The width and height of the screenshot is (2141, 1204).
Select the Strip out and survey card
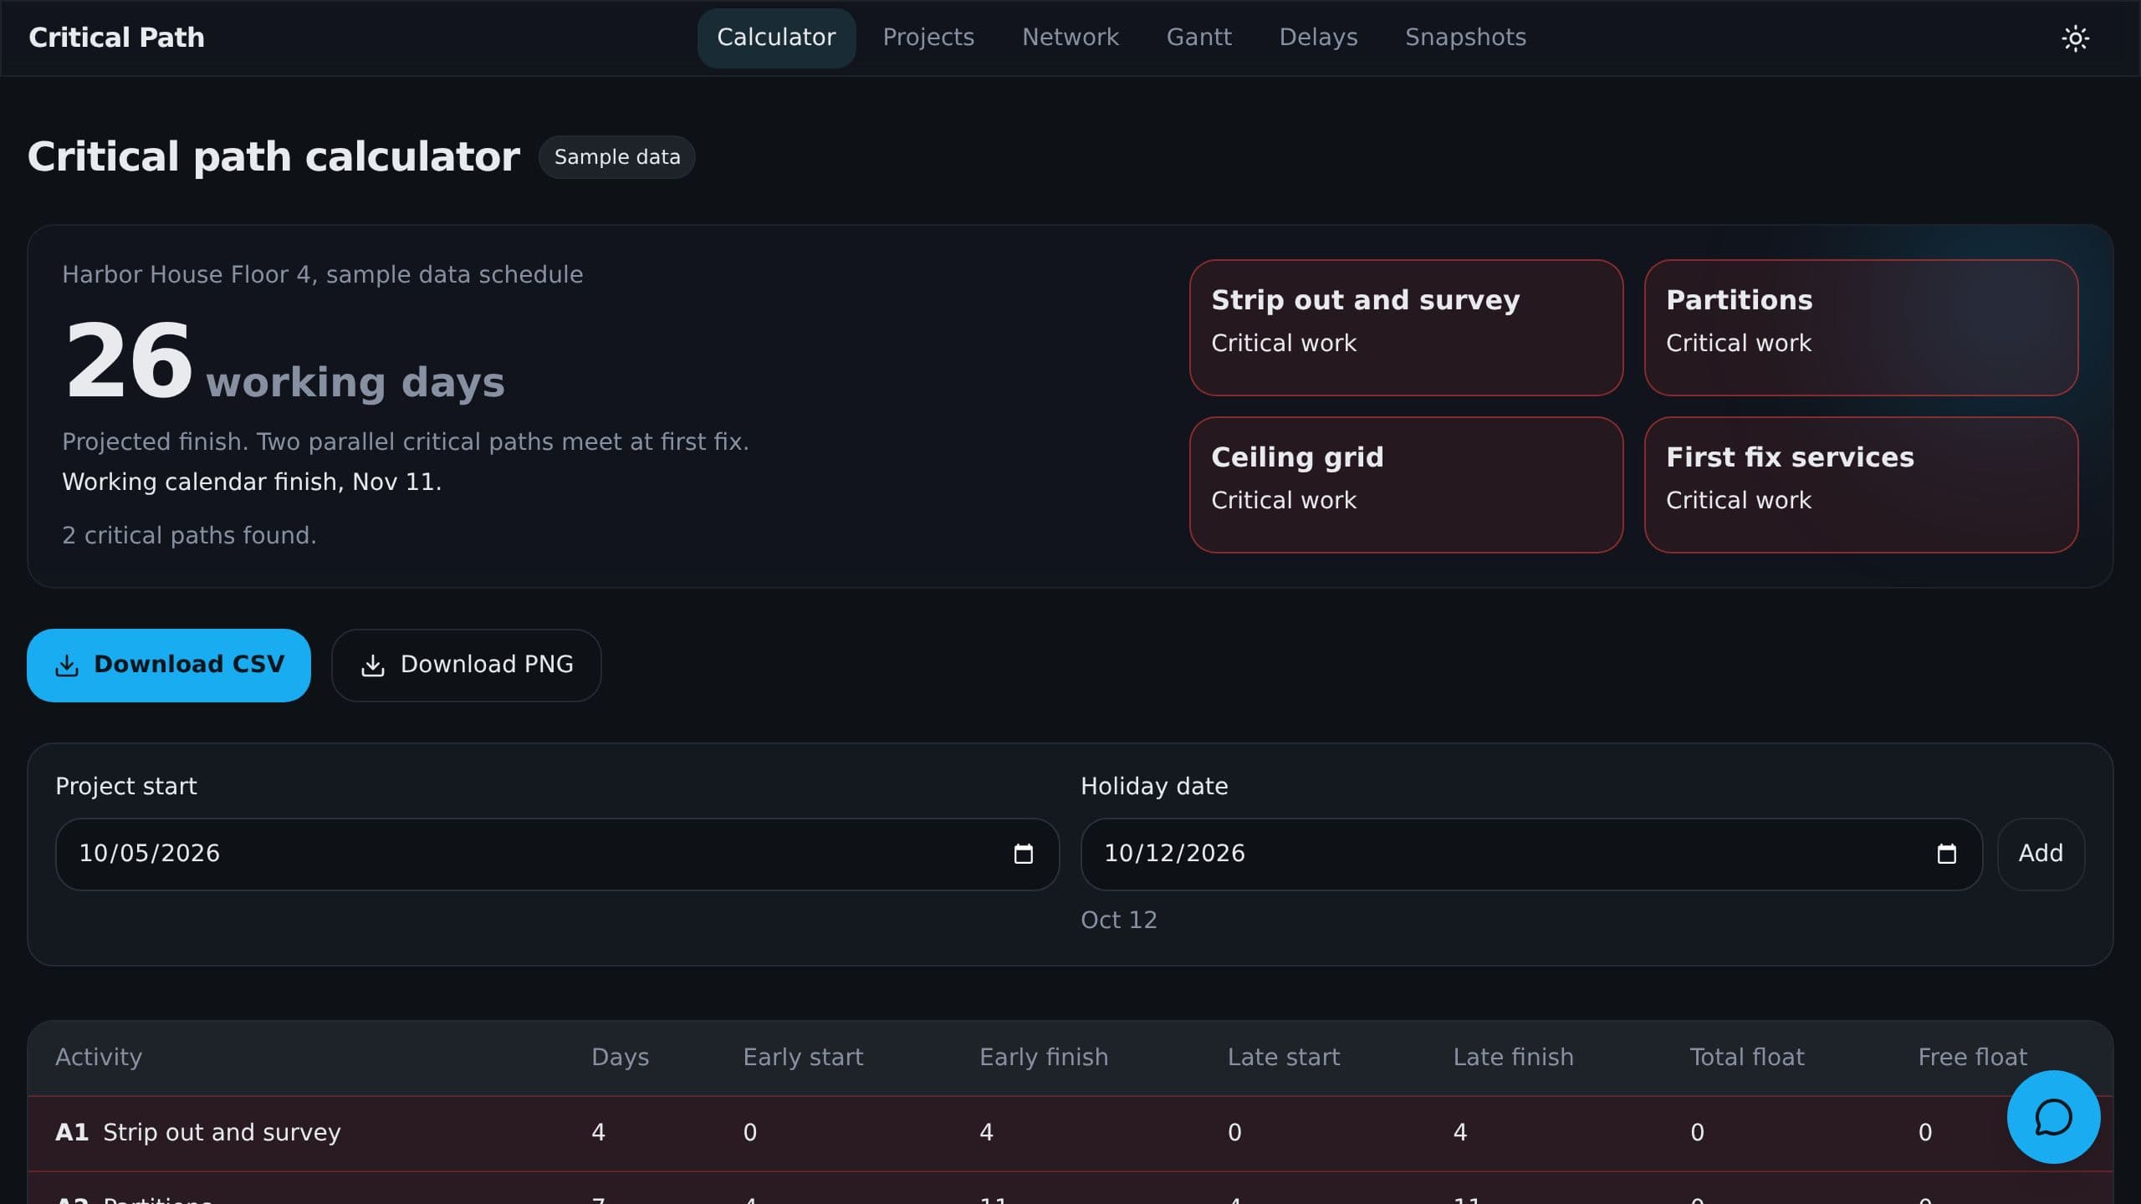pyautogui.click(x=1406, y=328)
